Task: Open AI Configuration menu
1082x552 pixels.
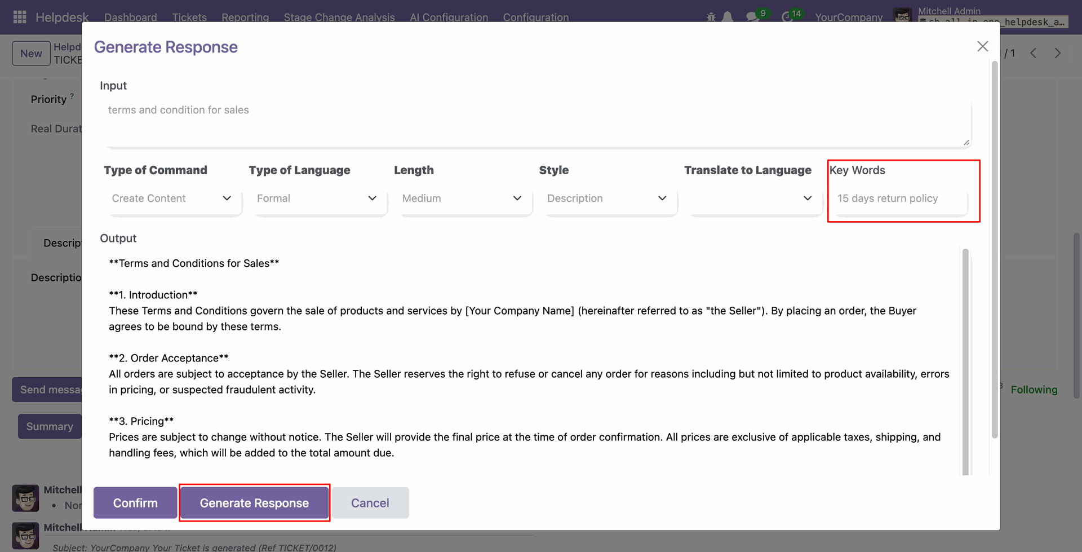Action: pos(449,17)
